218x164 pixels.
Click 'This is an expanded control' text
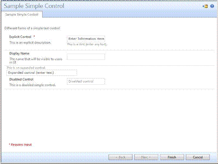tap(26, 68)
